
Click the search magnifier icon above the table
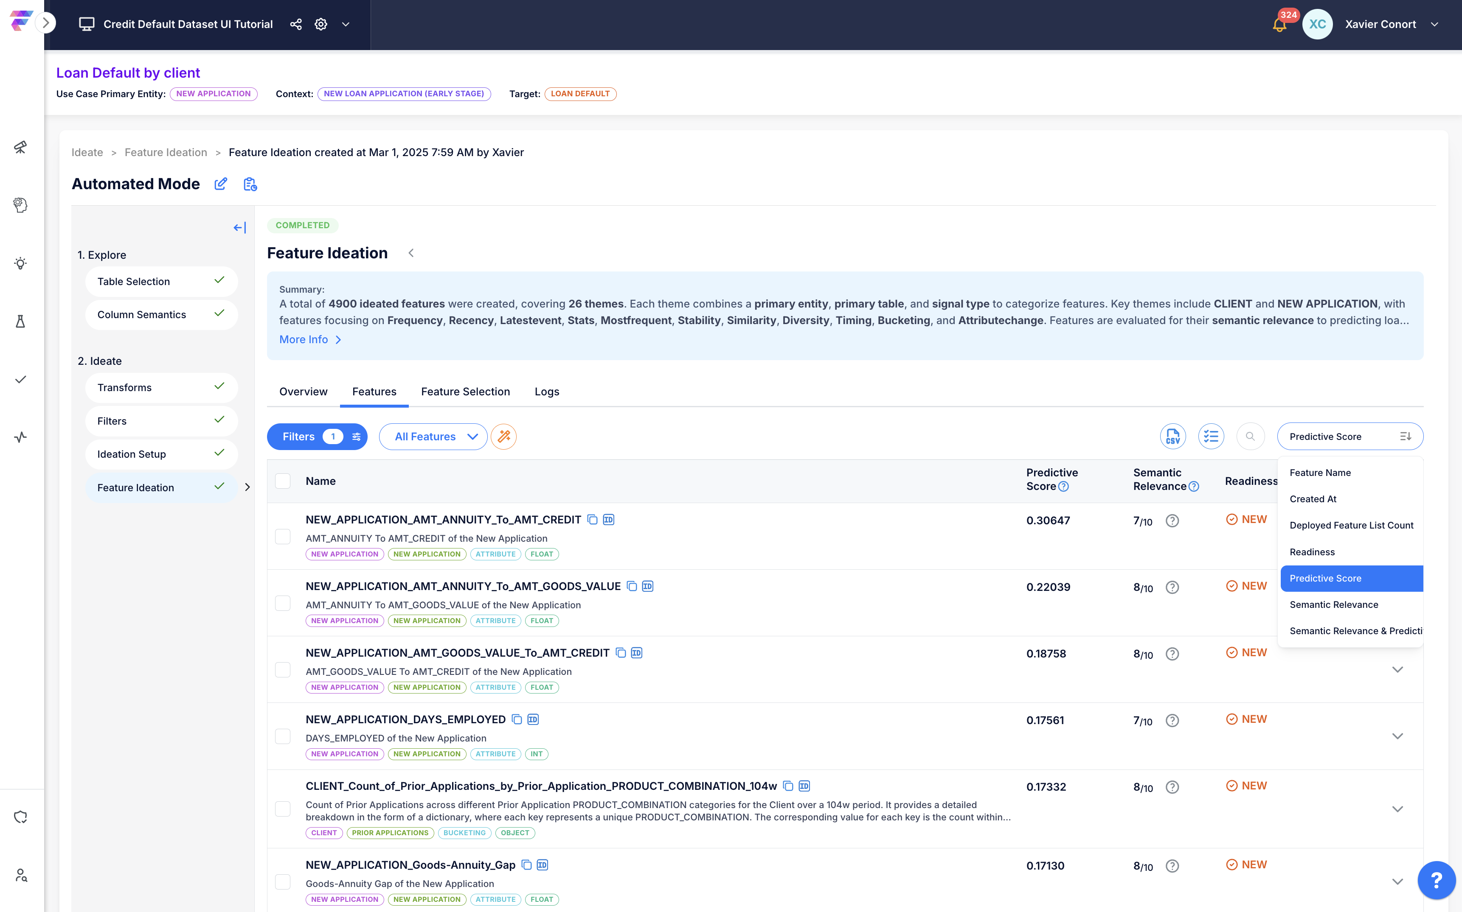1250,436
